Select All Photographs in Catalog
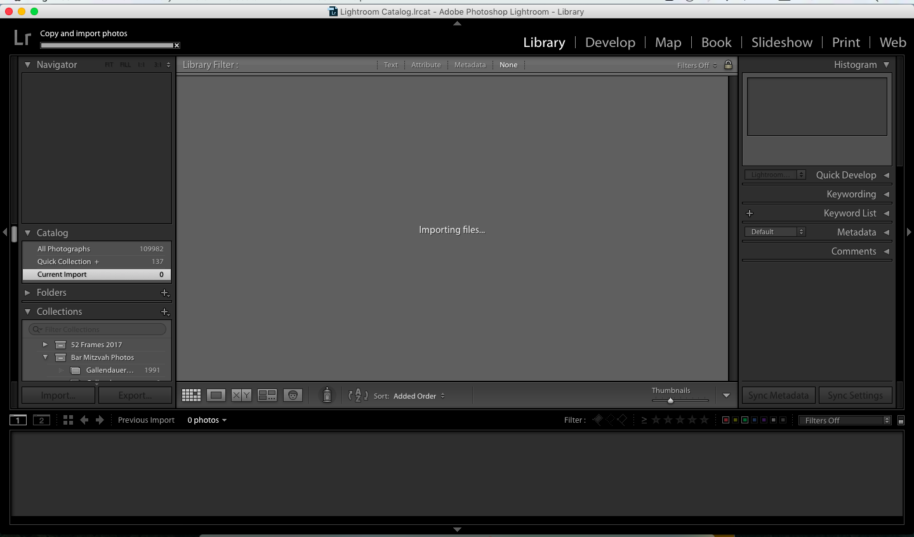This screenshot has height=537, width=914. (x=96, y=249)
